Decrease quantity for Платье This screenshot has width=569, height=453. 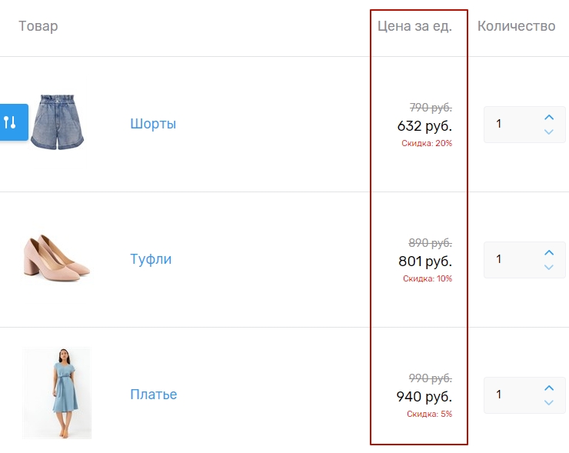coord(549,402)
